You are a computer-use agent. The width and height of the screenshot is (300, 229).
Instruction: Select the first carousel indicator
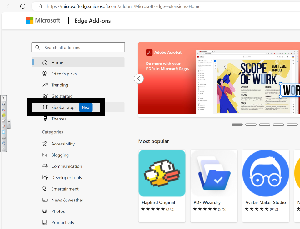pos(237,125)
